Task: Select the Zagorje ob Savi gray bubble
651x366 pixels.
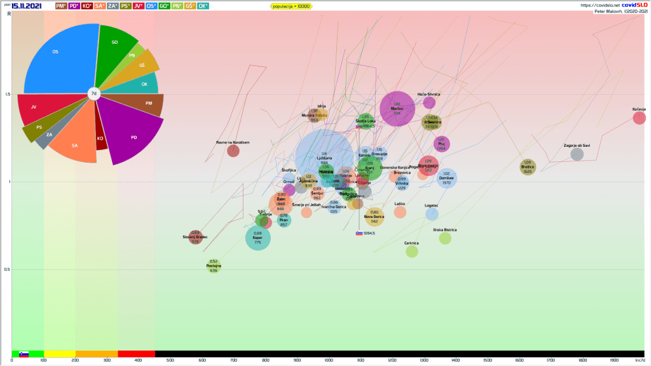Action: (x=577, y=154)
